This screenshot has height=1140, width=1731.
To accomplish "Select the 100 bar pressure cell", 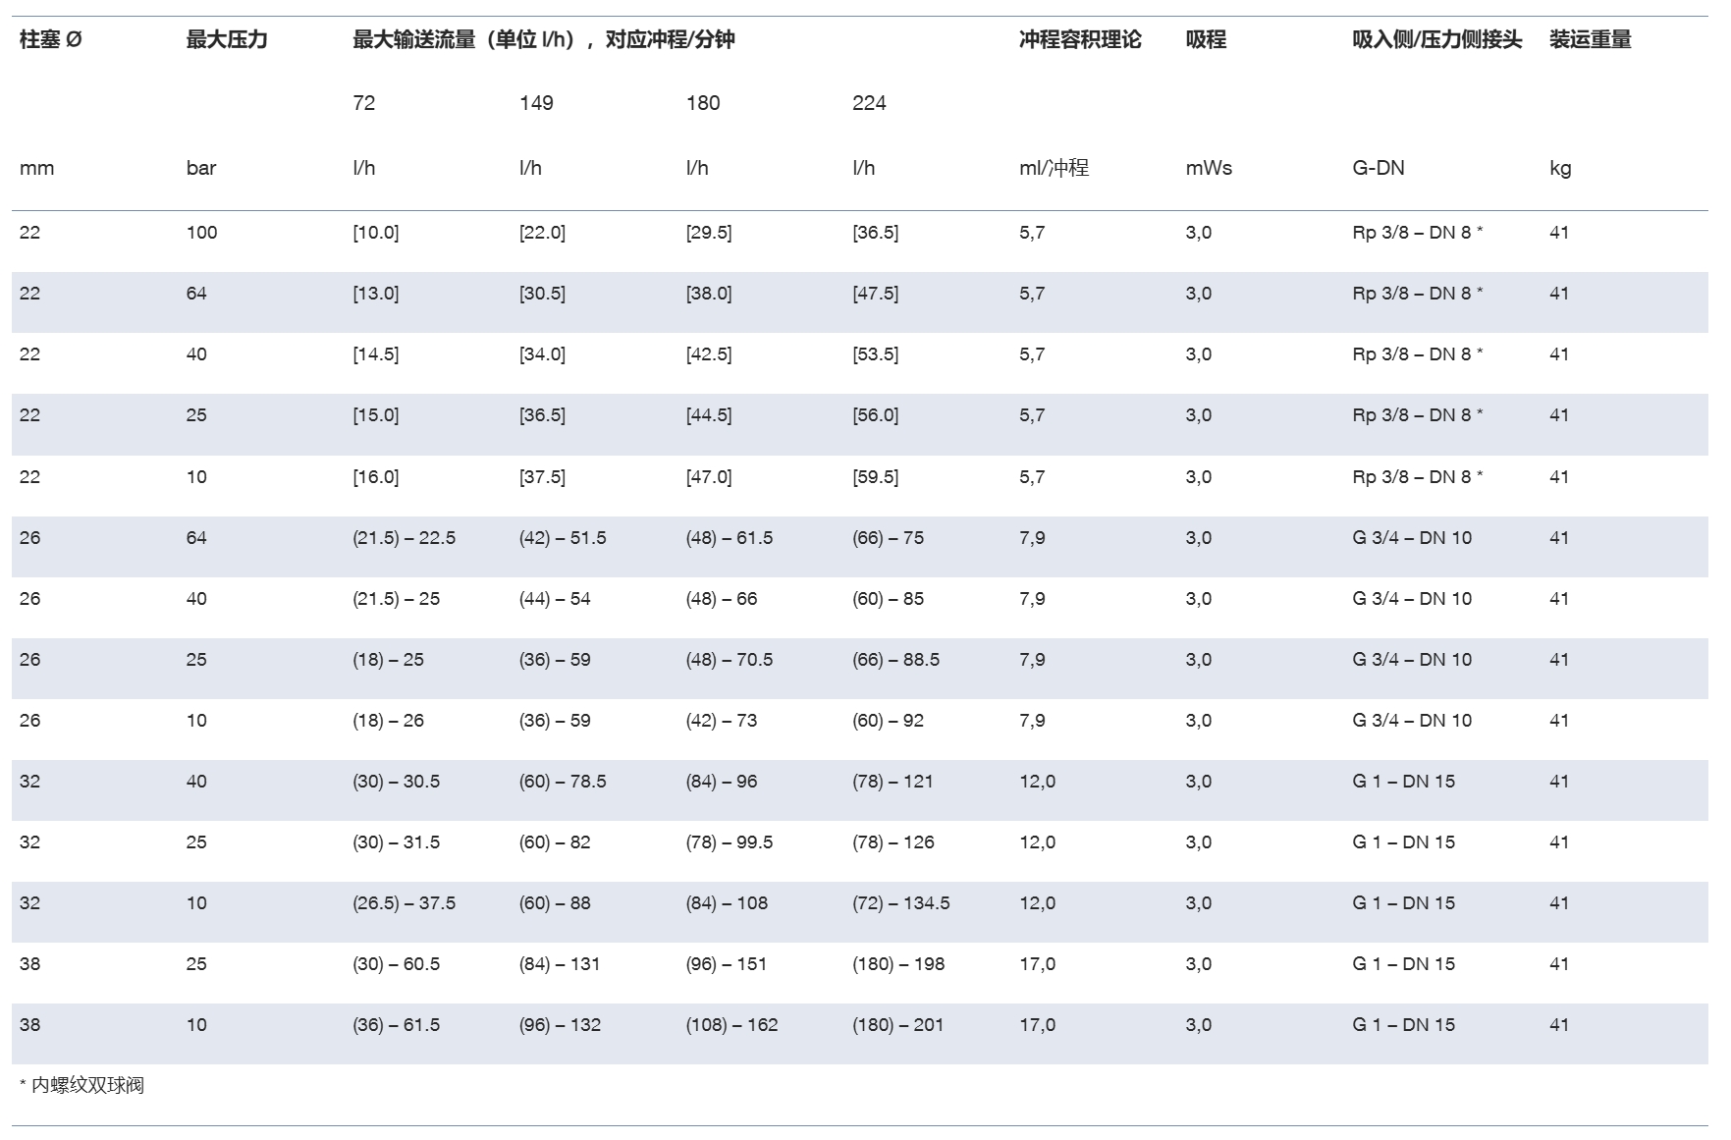I will [202, 233].
